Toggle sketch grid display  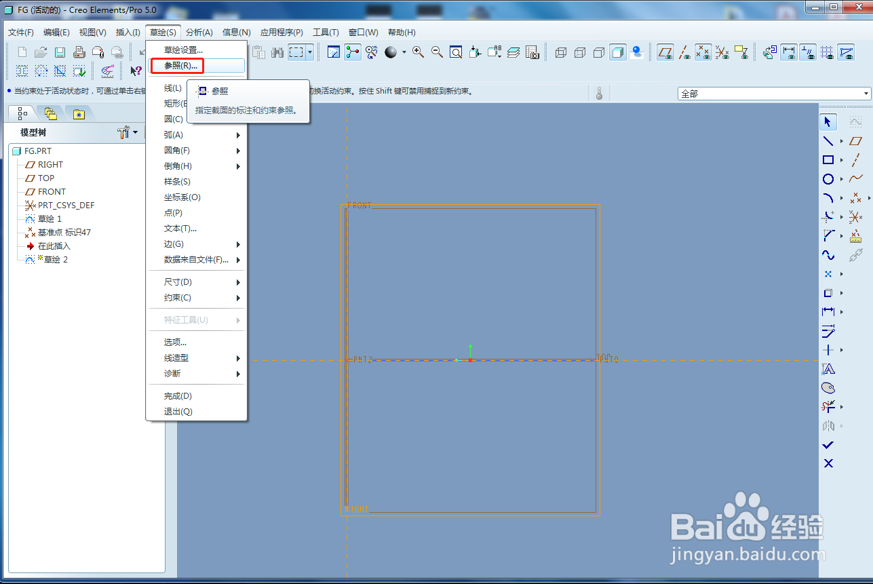coord(827,52)
